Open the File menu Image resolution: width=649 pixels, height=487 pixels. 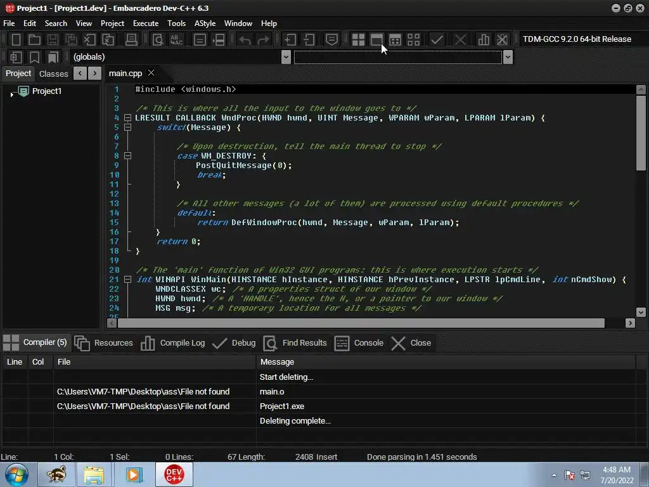9,23
